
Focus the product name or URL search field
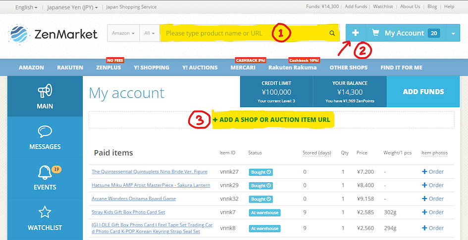point(244,33)
